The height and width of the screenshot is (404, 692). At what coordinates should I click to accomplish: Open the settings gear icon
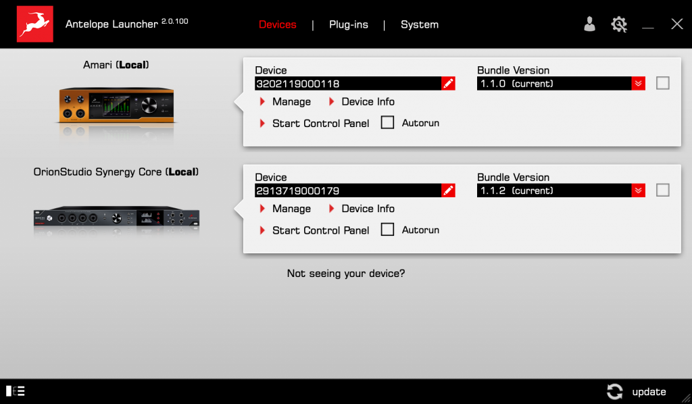[619, 24]
